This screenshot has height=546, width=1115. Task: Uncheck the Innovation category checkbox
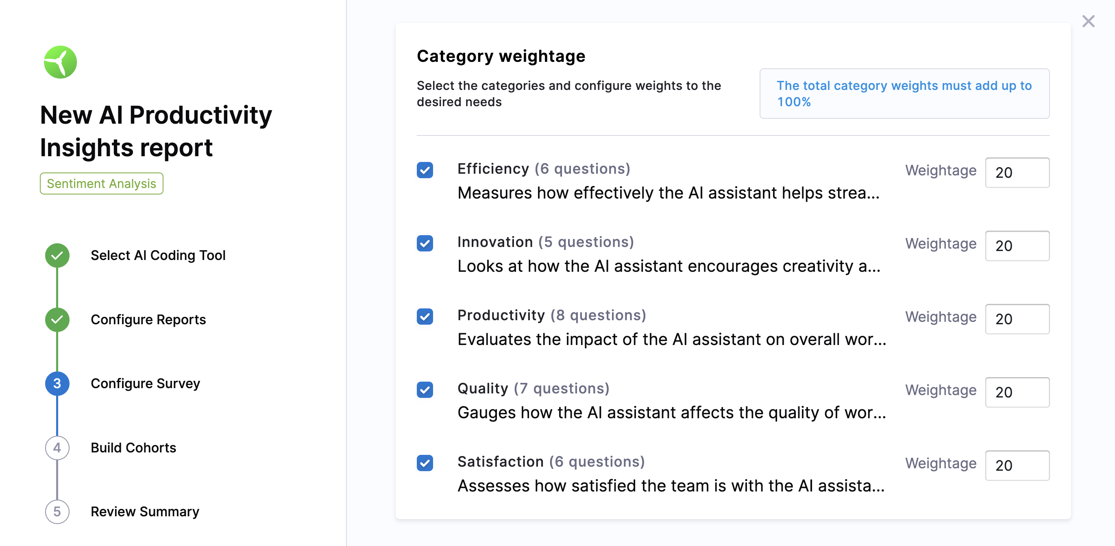click(425, 243)
